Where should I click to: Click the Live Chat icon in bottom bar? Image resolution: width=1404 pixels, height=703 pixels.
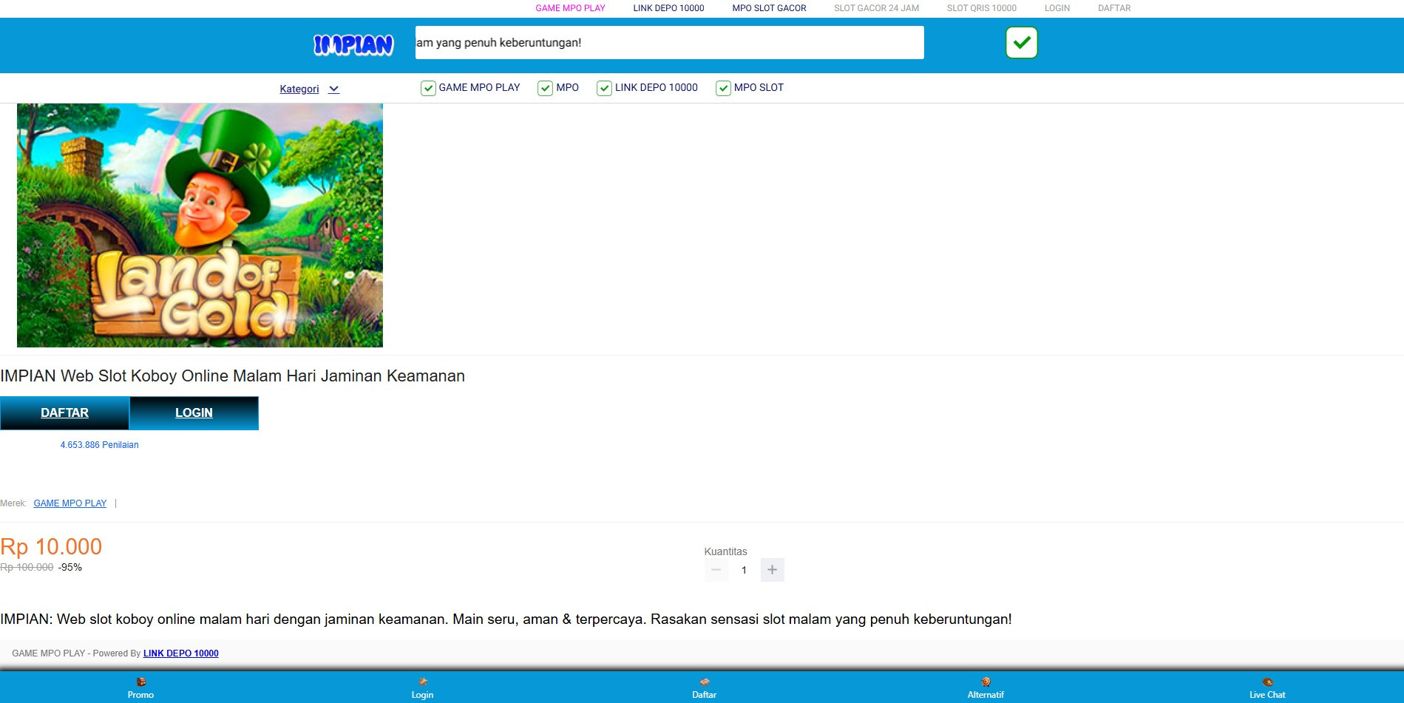(1267, 682)
